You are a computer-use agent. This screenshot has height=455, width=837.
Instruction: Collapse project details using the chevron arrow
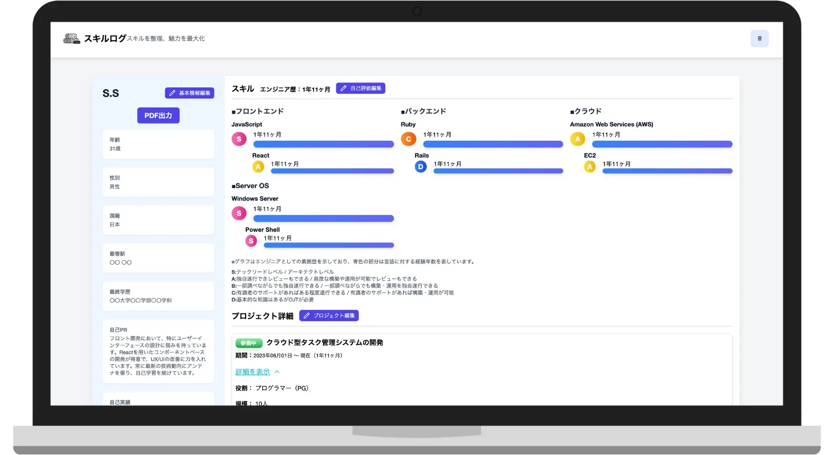pos(277,372)
